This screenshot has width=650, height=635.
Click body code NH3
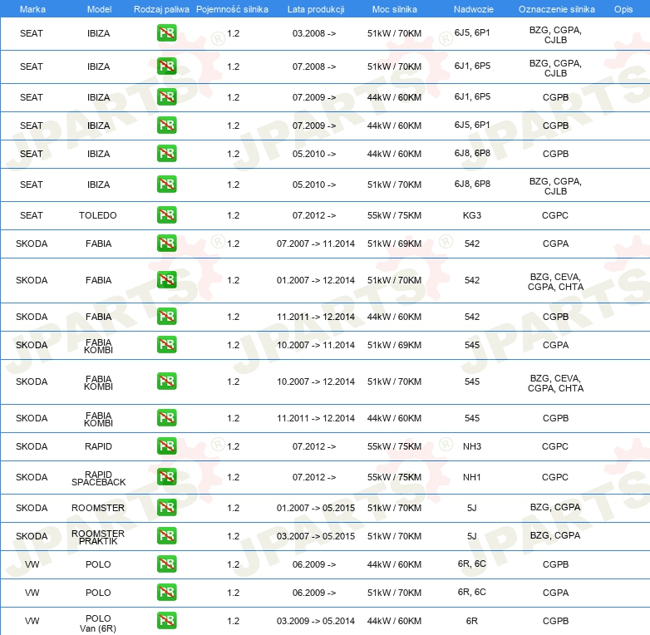pos(472,446)
